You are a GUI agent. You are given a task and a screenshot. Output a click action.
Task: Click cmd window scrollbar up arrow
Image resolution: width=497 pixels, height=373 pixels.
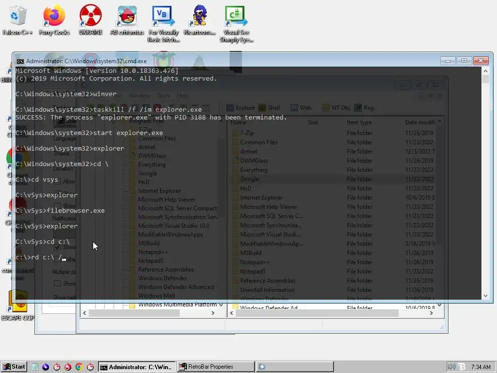point(485,71)
